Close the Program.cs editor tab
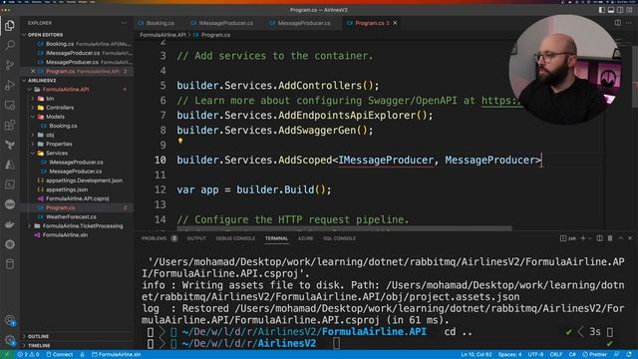 tap(395, 23)
